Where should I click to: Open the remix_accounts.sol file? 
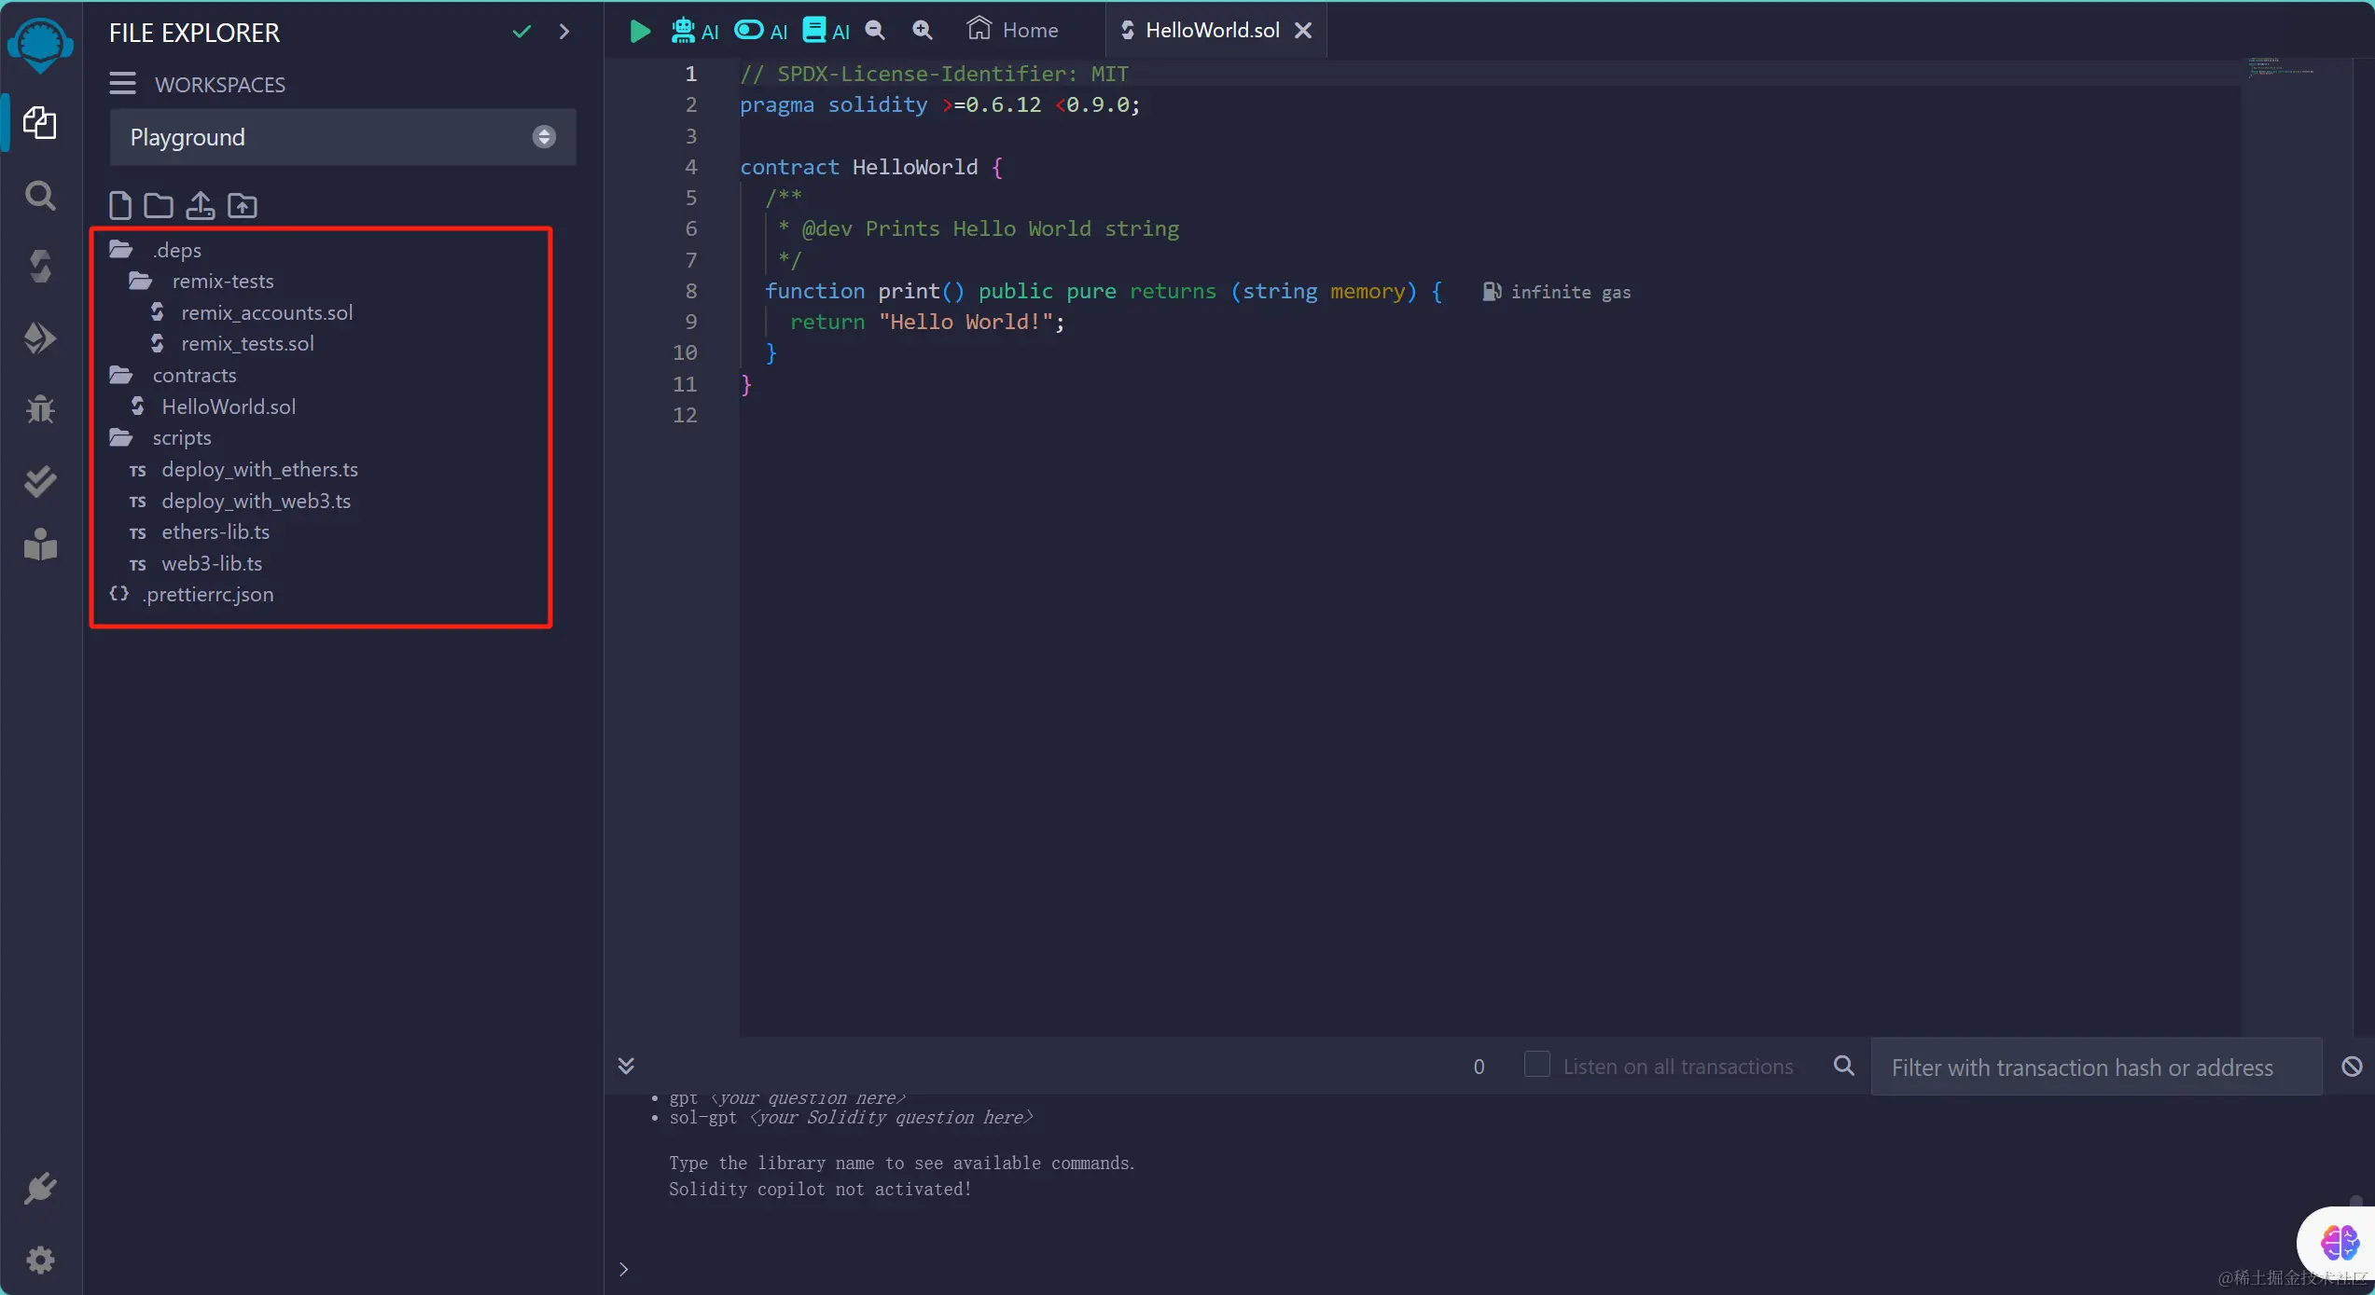pyautogui.click(x=266, y=312)
